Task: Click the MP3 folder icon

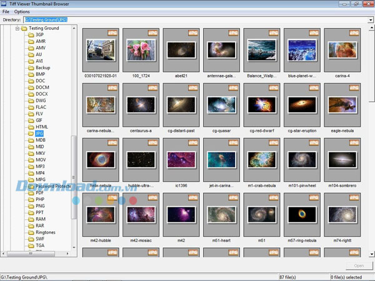Action: tap(30, 165)
